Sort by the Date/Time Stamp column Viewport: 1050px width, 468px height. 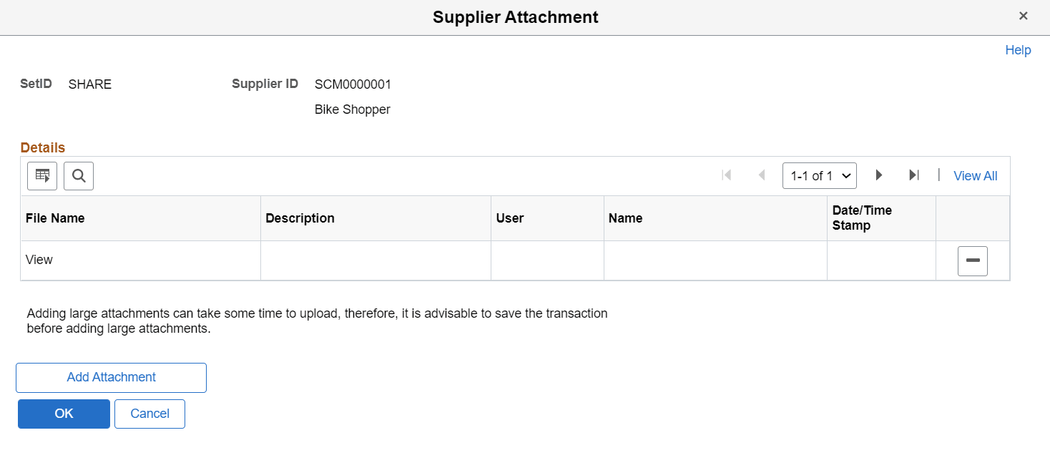click(861, 218)
